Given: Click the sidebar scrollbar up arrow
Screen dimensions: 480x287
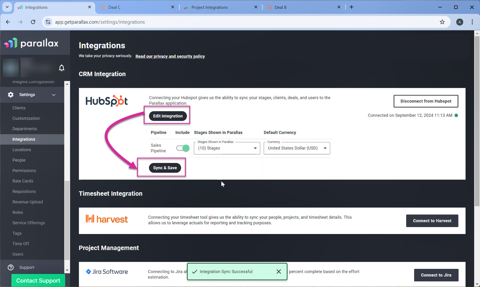Looking at the screenshot, I should pos(67,84).
